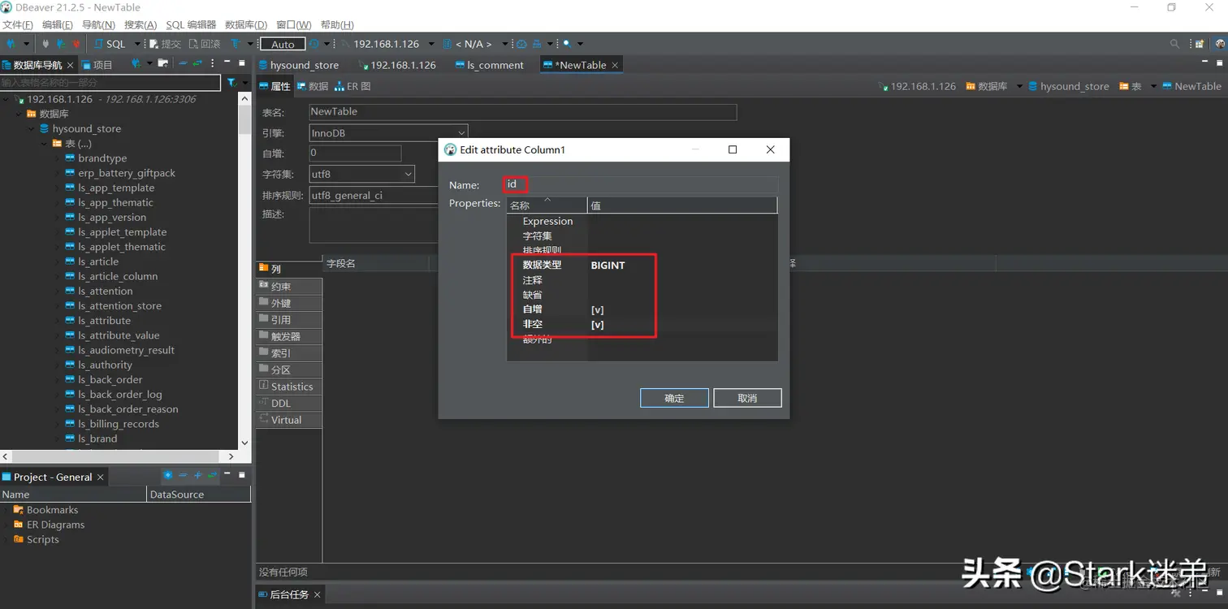
Task: Close the 数据库导航 tab
Action: pos(70,65)
